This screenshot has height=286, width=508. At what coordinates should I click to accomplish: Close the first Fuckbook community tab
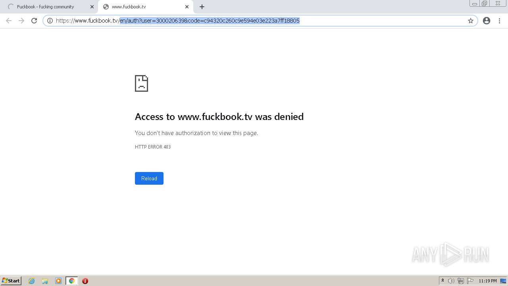point(92,7)
